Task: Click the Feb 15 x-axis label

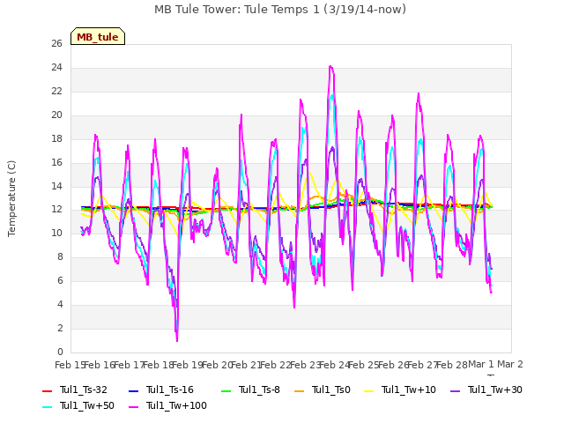Action: pyautogui.click(x=70, y=365)
